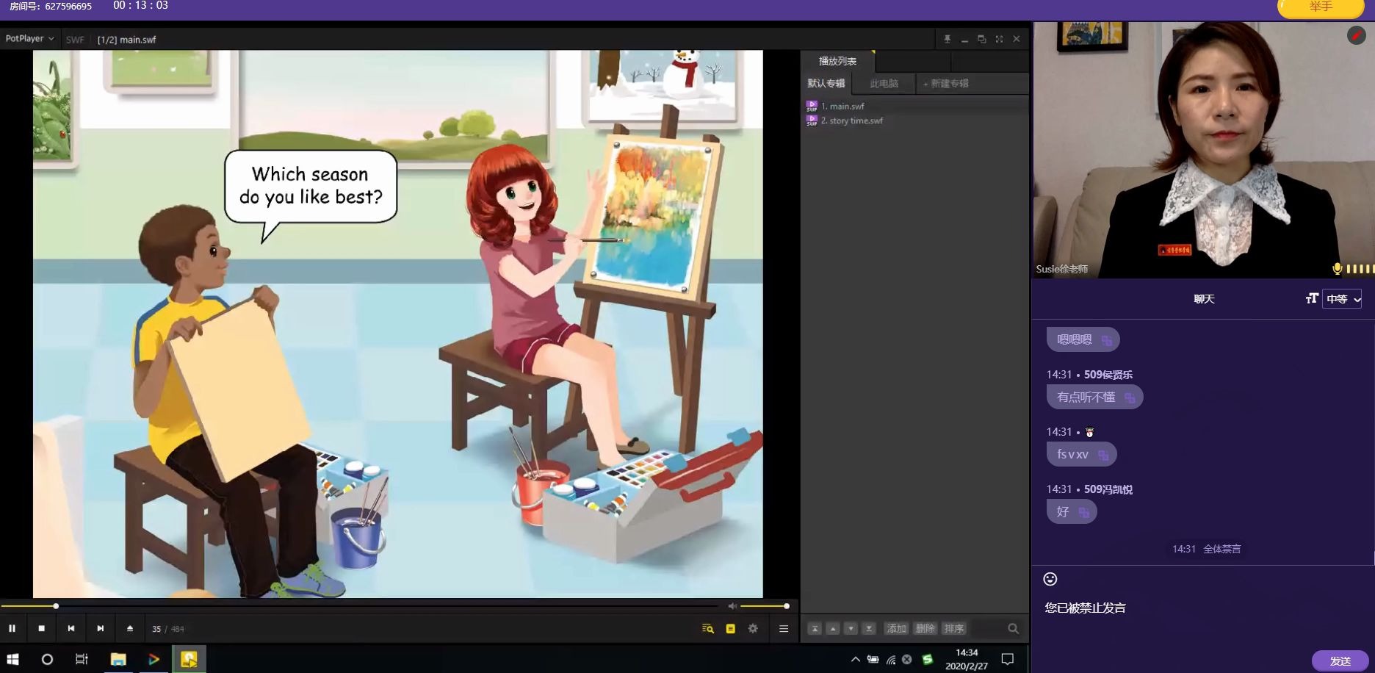This screenshot has width=1375, height=673.
Task: Click the red pen icon on teacher video
Action: (1356, 35)
